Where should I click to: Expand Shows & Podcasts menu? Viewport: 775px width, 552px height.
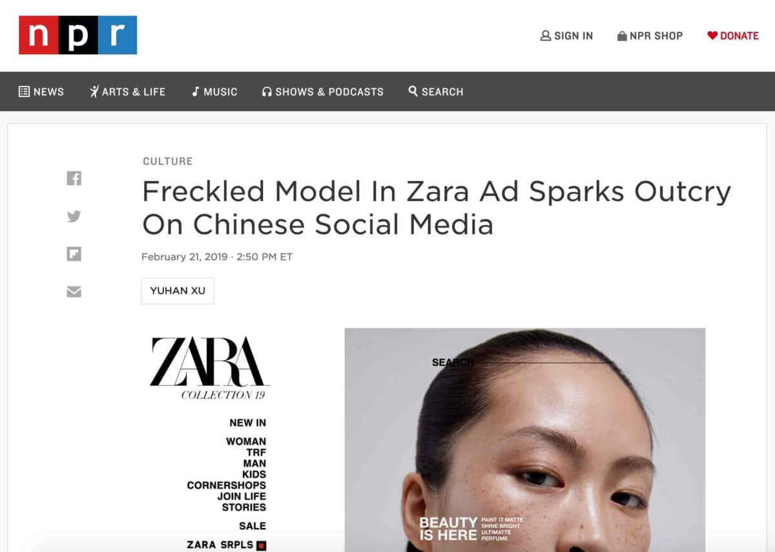click(x=322, y=92)
